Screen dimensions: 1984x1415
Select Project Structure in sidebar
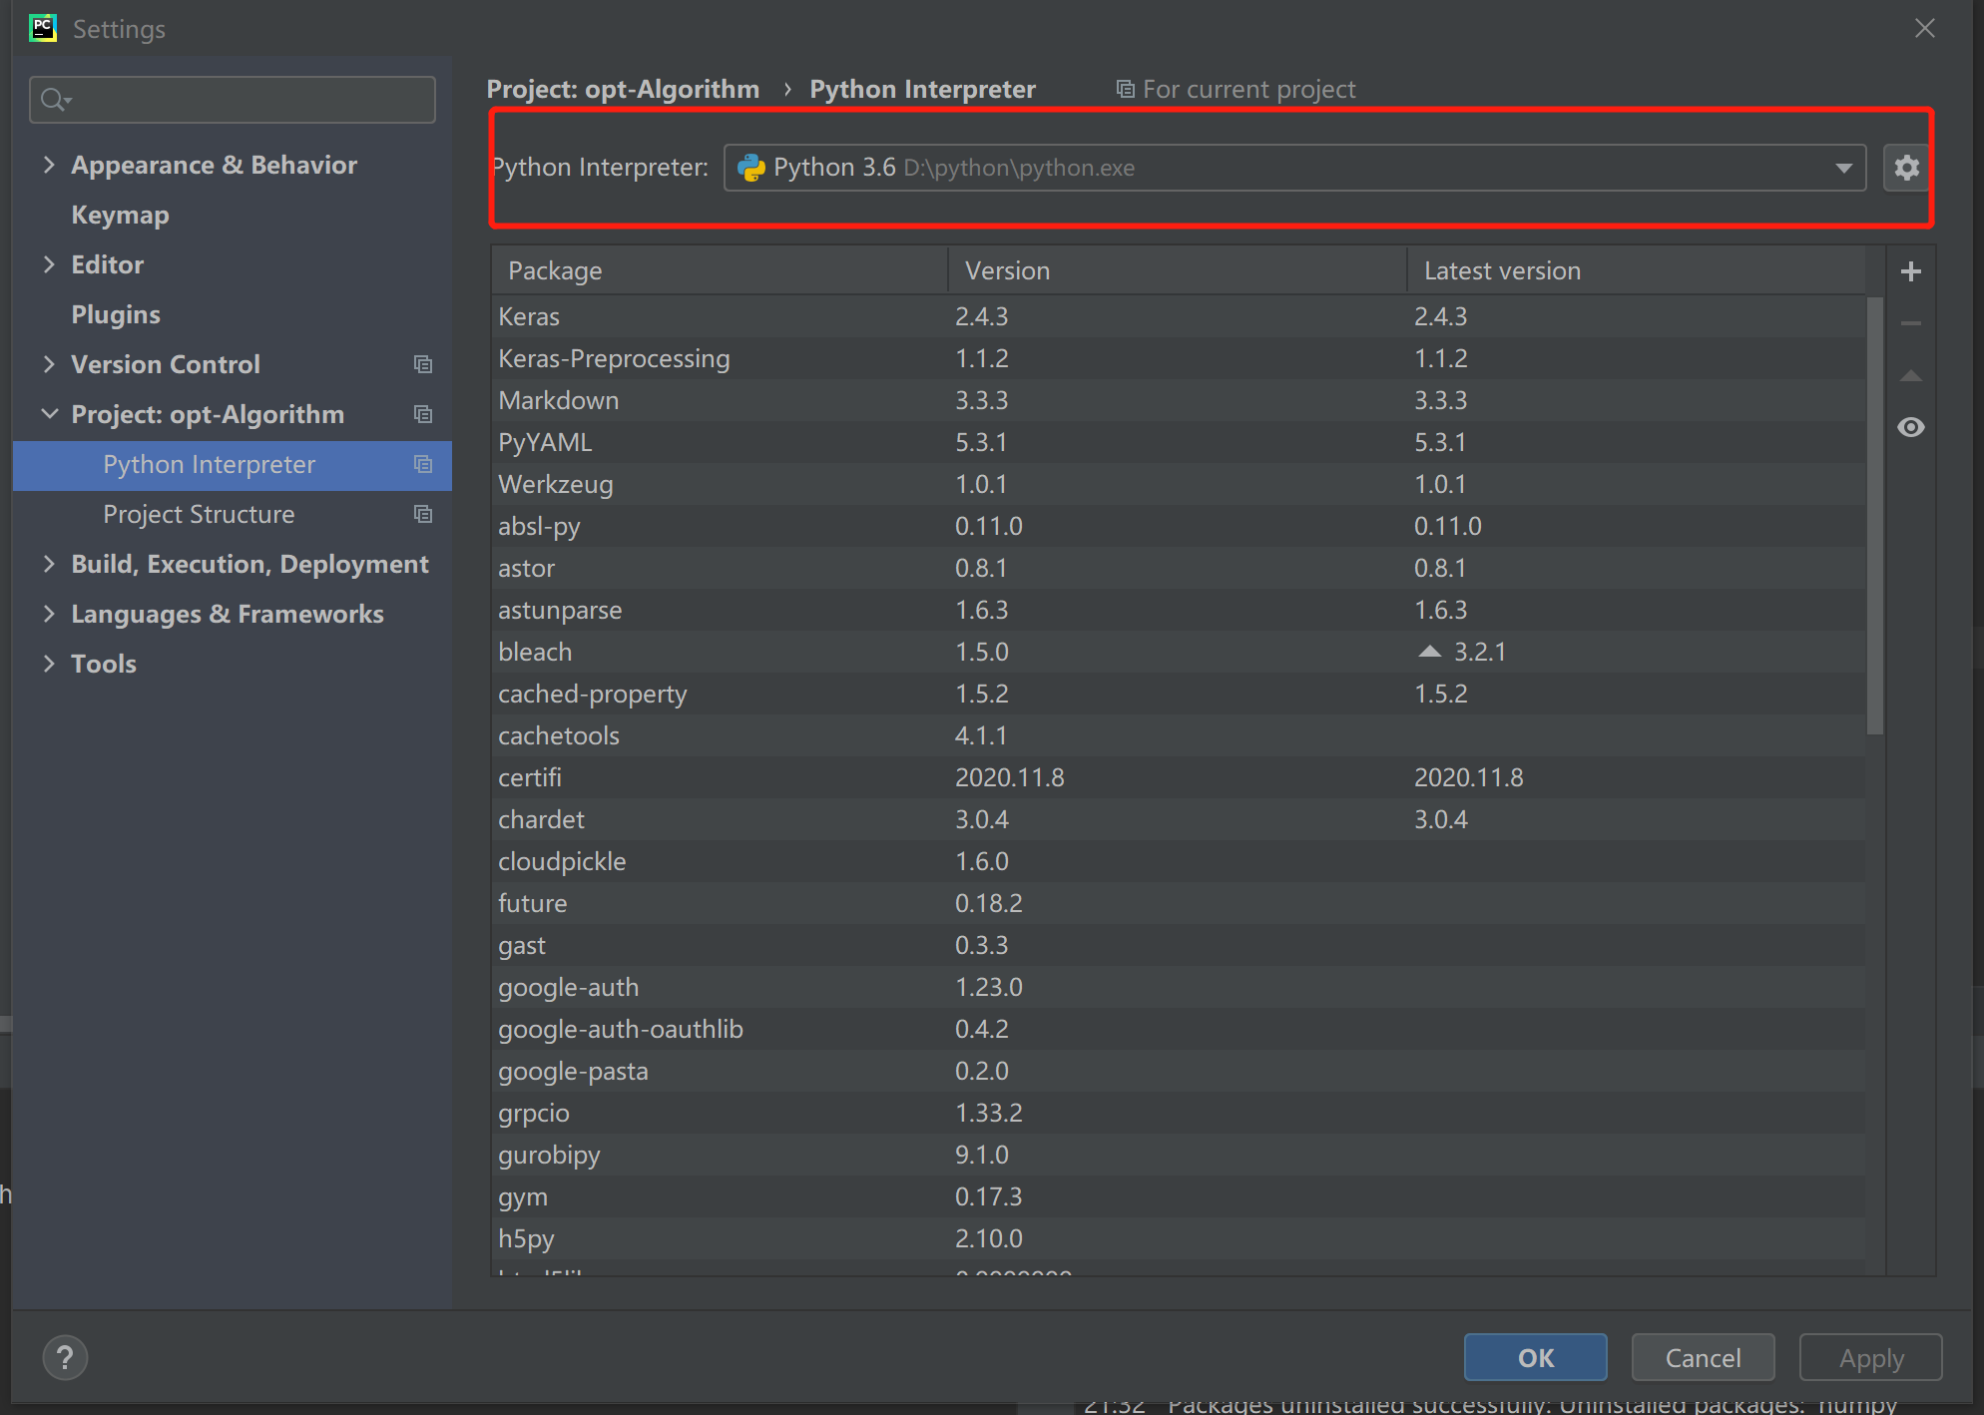point(199,514)
